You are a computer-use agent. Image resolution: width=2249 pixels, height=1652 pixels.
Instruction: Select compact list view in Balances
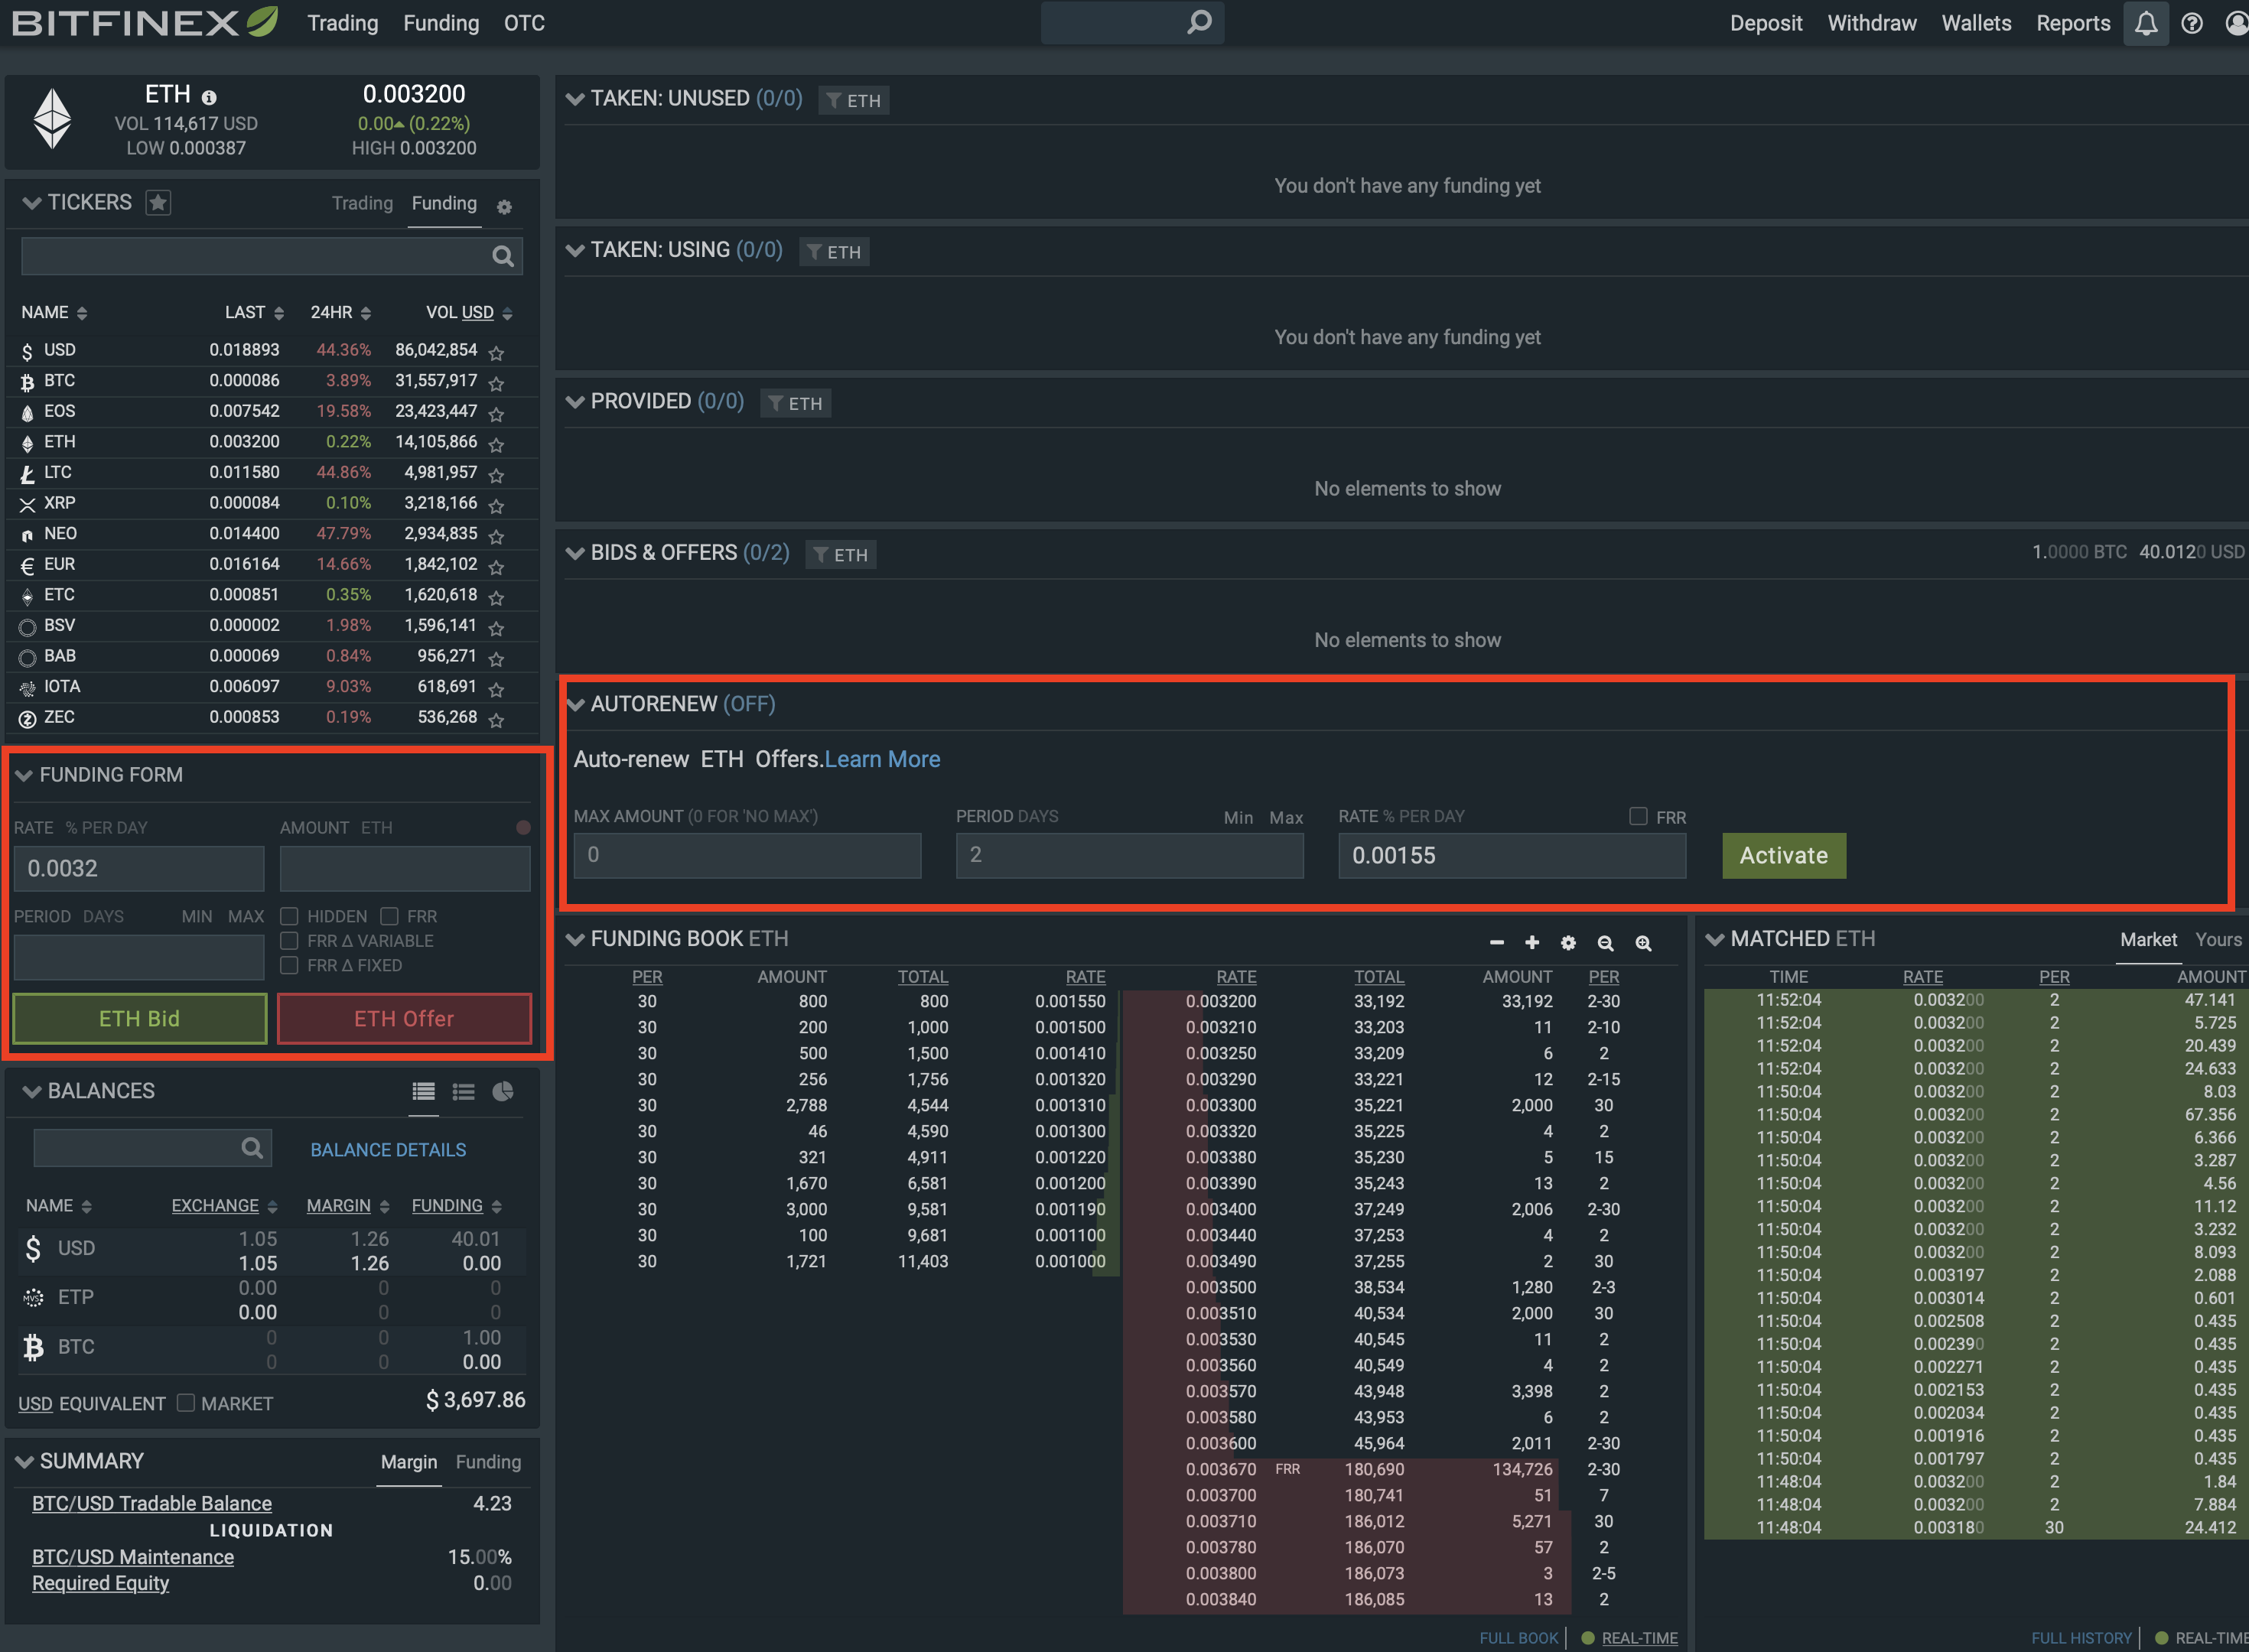pos(463,1091)
